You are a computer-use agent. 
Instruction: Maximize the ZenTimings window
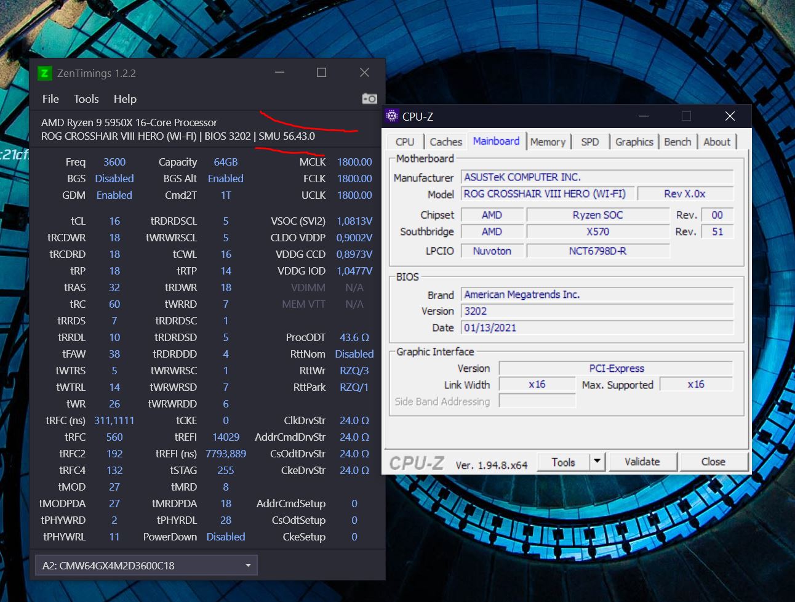pyautogui.click(x=321, y=73)
